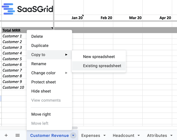The image size is (177, 140).
Task: Open Attributes tab dropdown arrow
Action: point(171,136)
